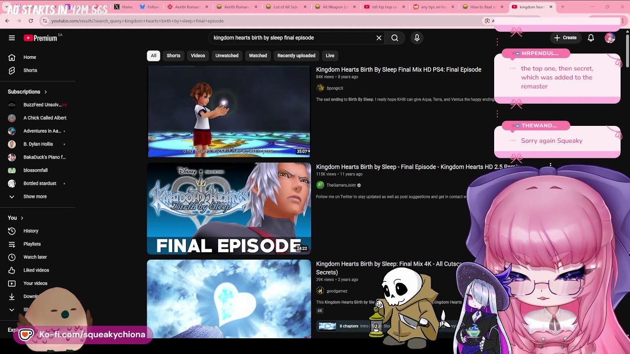
Task: Clear the search query with X
Action: click(x=379, y=38)
